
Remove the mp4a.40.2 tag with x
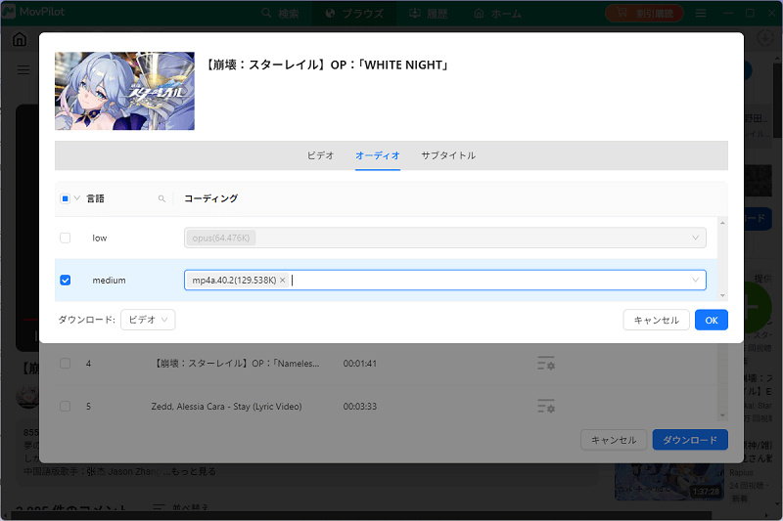[283, 281]
